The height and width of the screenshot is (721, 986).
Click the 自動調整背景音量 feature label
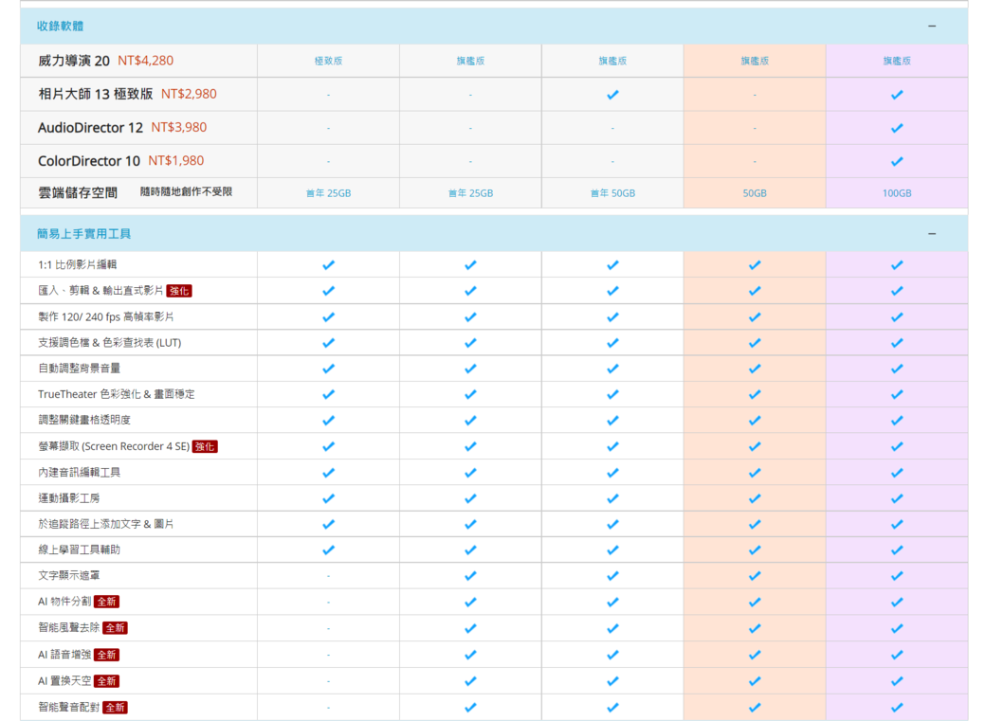pos(80,369)
